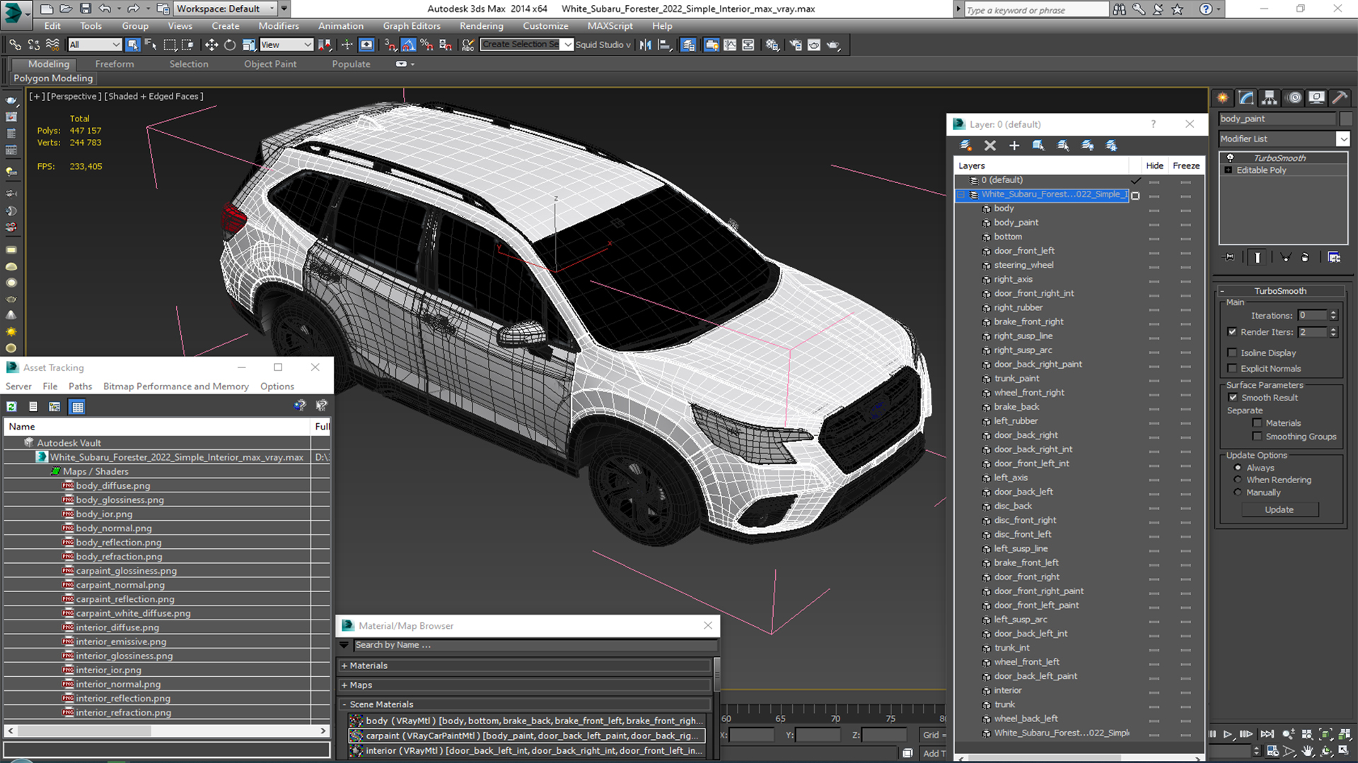1358x763 pixels.
Task: Enable the Explicit Normals checkbox
Action: pos(1232,368)
